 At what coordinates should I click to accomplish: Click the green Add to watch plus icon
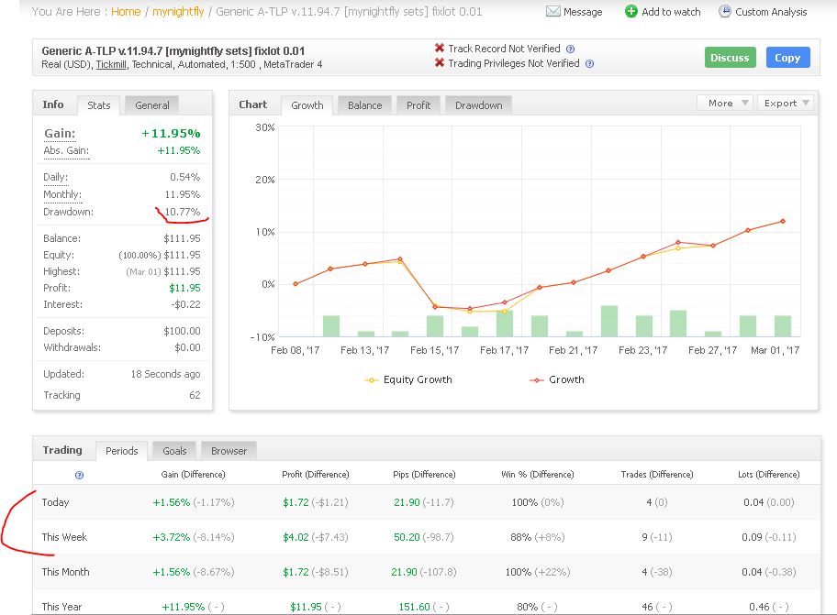631,11
